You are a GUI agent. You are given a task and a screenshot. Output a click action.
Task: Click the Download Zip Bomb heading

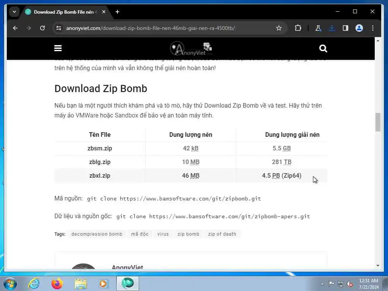click(101, 89)
